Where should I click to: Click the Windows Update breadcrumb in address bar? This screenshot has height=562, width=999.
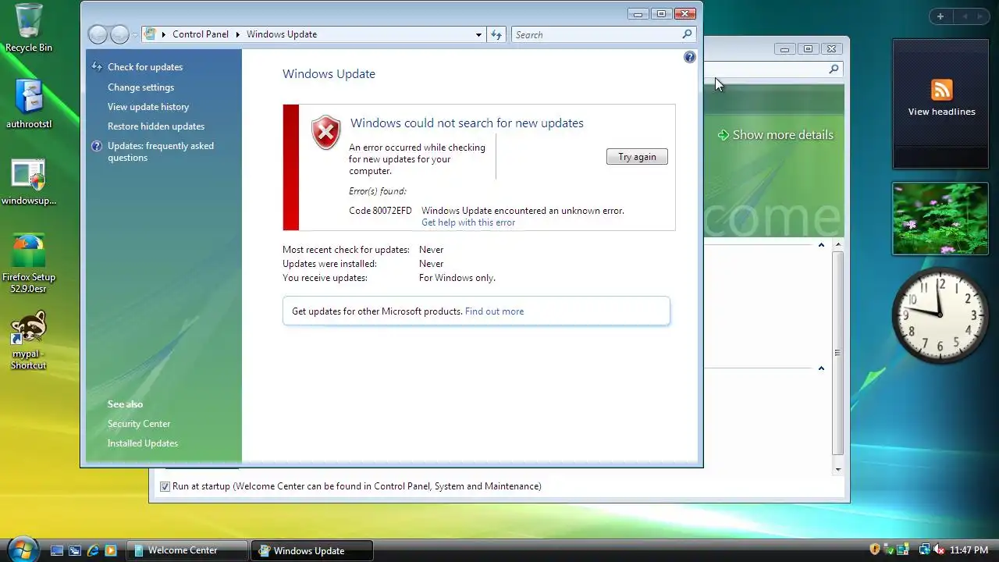tap(282, 34)
